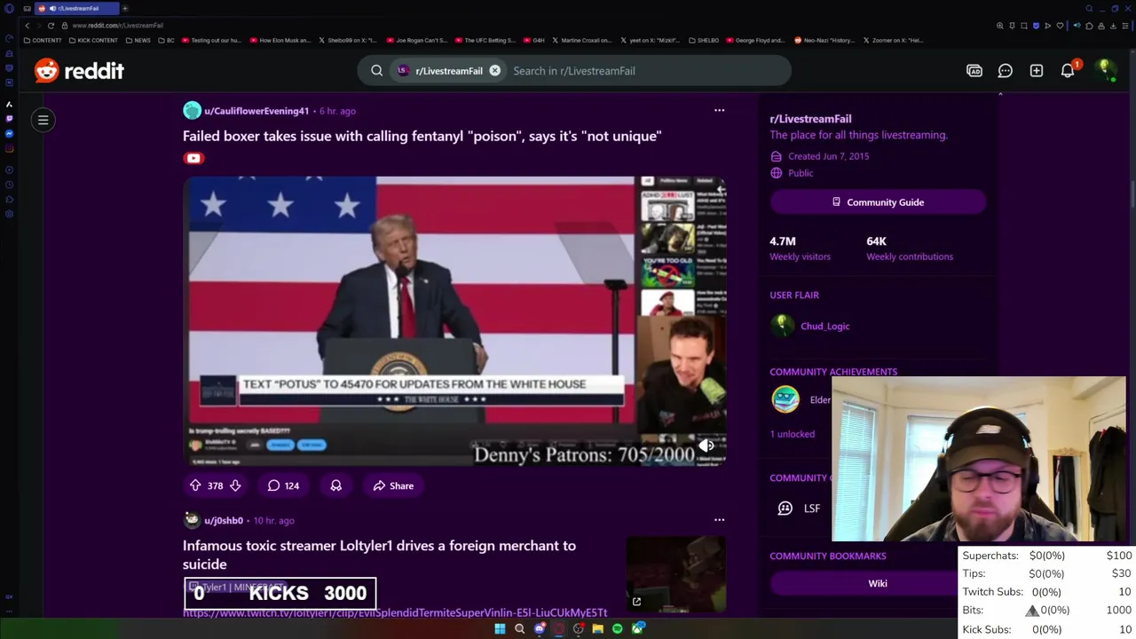Open the 'Failed boxer takes issue' post title
The image size is (1136, 639).
(x=422, y=136)
